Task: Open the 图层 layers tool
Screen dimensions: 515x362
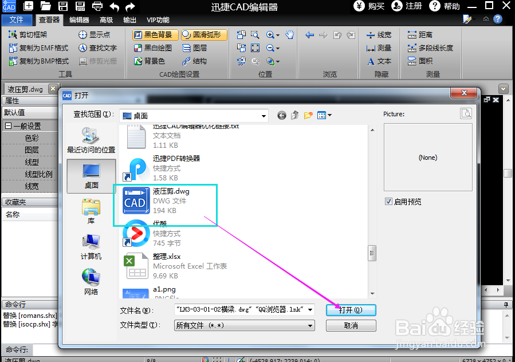Action: [x=194, y=48]
